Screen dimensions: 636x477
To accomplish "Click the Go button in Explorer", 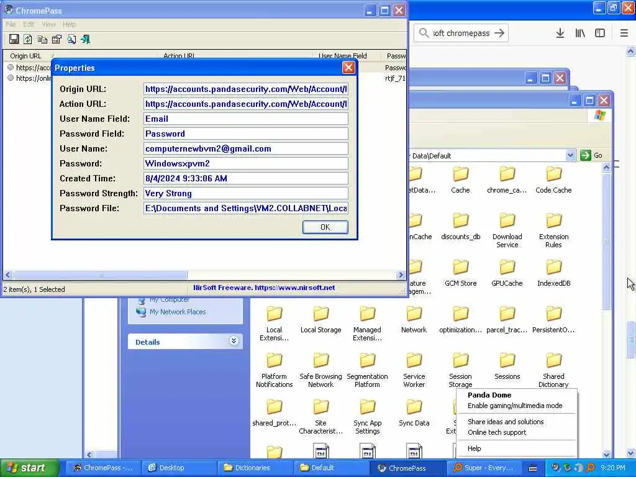I will tap(591, 155).
